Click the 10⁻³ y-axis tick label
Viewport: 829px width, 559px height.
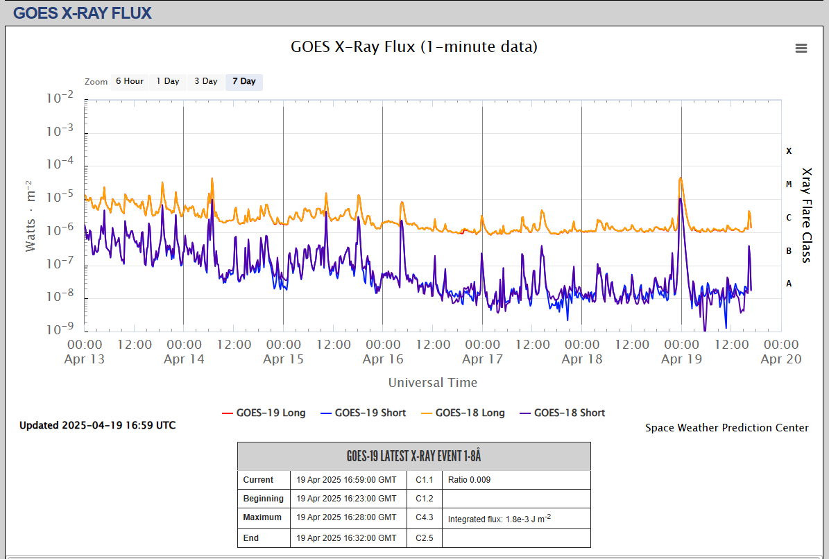point(60,130)
